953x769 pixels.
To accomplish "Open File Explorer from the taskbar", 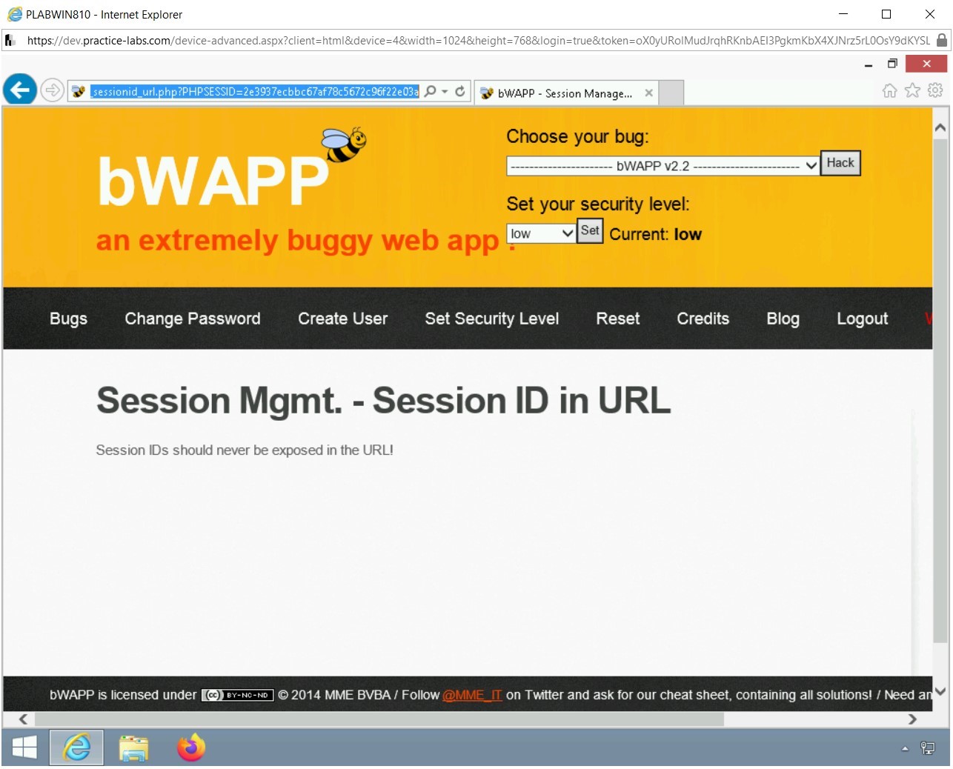I will click(133, 748).
